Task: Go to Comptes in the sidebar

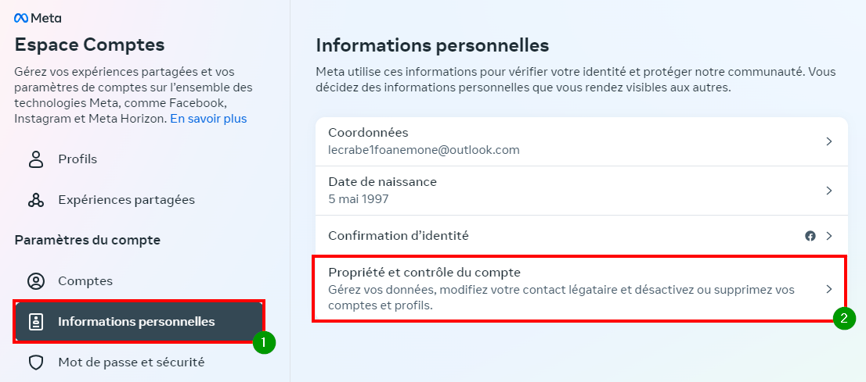Action: [85, 281]
